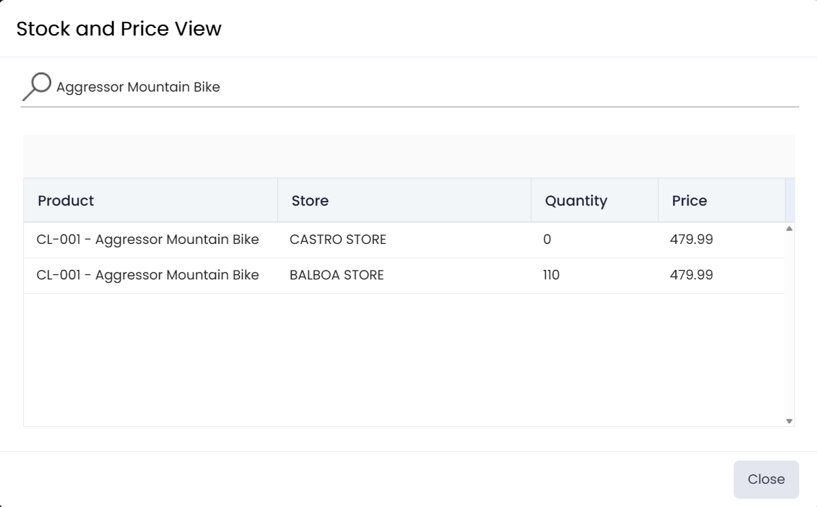Click the scrollbar down arrow
This screenshot has width=817, height=507.
pyautogui.click(x=790, y=422)
